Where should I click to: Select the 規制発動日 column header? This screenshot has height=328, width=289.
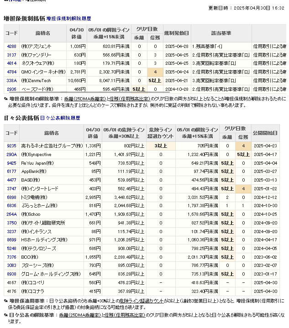177,33
